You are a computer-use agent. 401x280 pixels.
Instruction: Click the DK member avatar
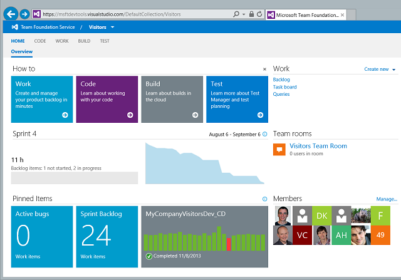point(321,216)
